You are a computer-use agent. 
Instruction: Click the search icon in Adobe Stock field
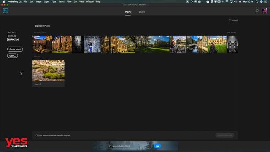[x=110, y=146]
